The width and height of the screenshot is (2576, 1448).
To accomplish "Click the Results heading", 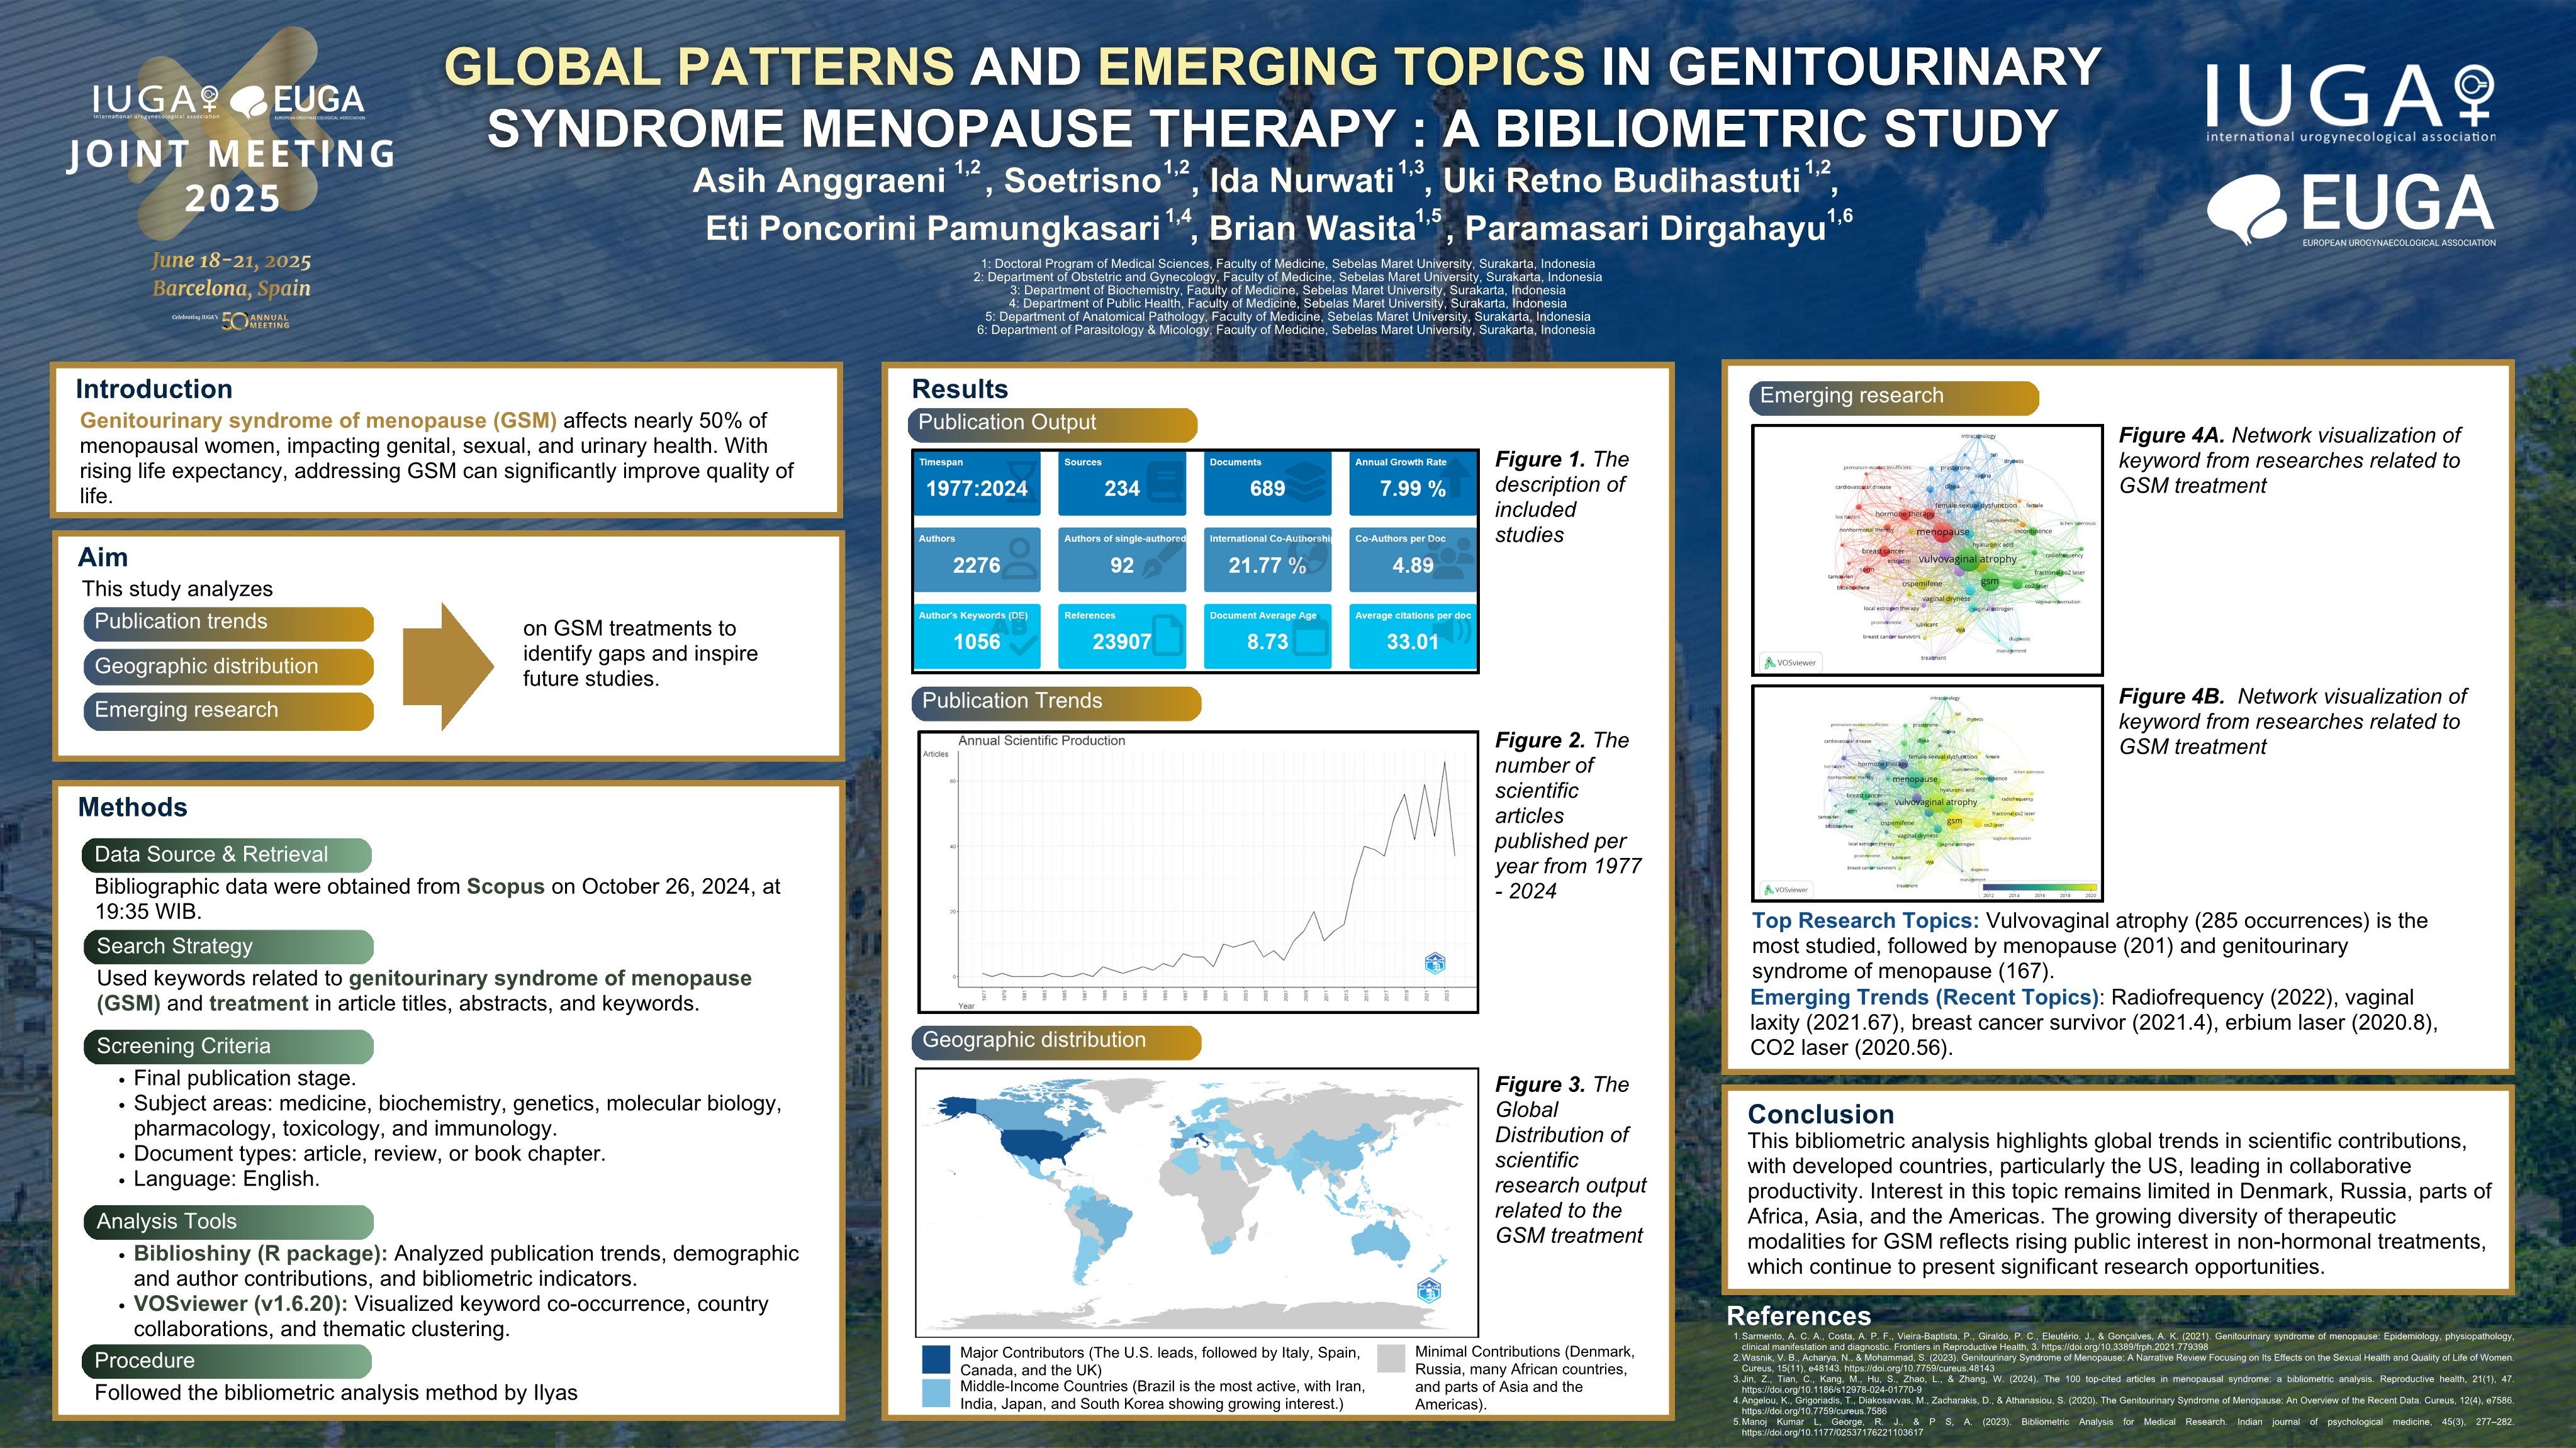I will (960, 389).
